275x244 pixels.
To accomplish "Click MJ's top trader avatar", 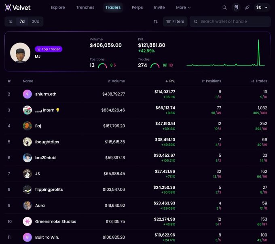I will pyautogui.click(x=20, y=53).
